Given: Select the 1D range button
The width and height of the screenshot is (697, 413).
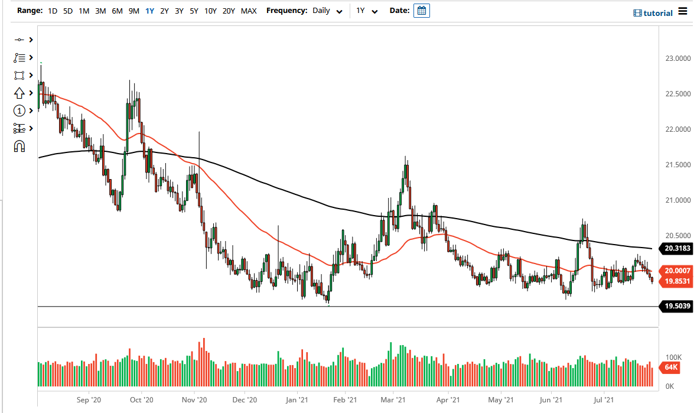Looking at the screenshot, I should [x=53, y=10].
